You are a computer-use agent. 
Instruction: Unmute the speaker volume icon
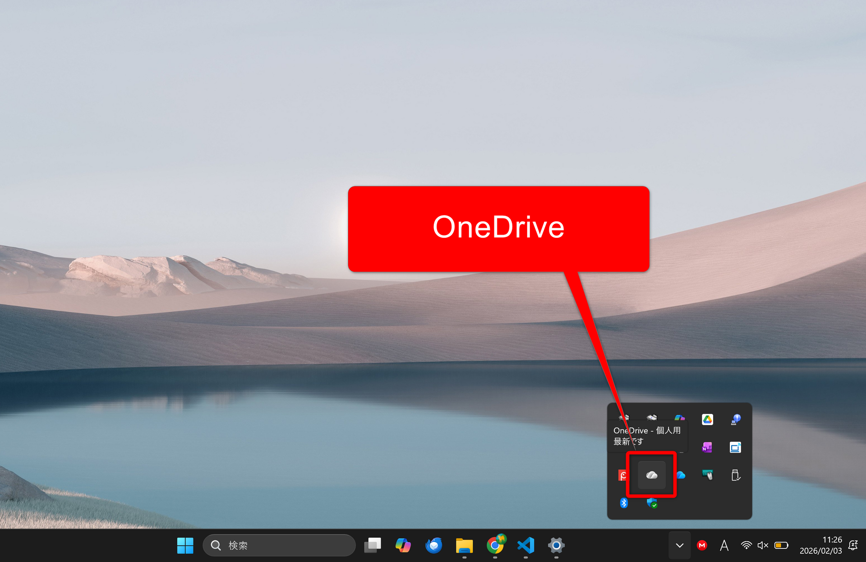point(763,545)
